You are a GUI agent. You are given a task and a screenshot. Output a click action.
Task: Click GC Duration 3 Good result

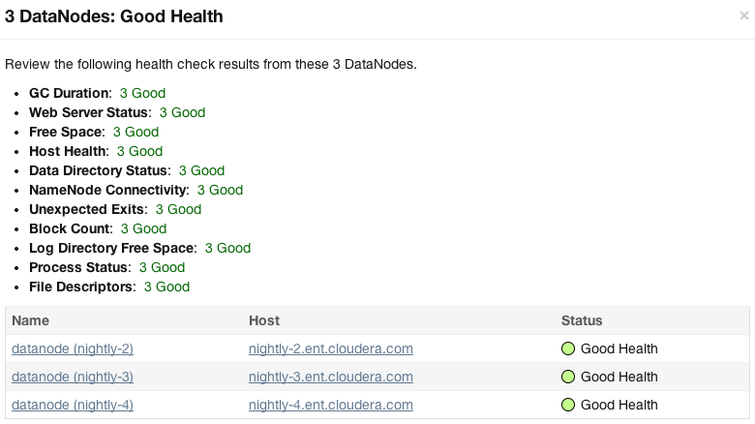tap(142, 93)
